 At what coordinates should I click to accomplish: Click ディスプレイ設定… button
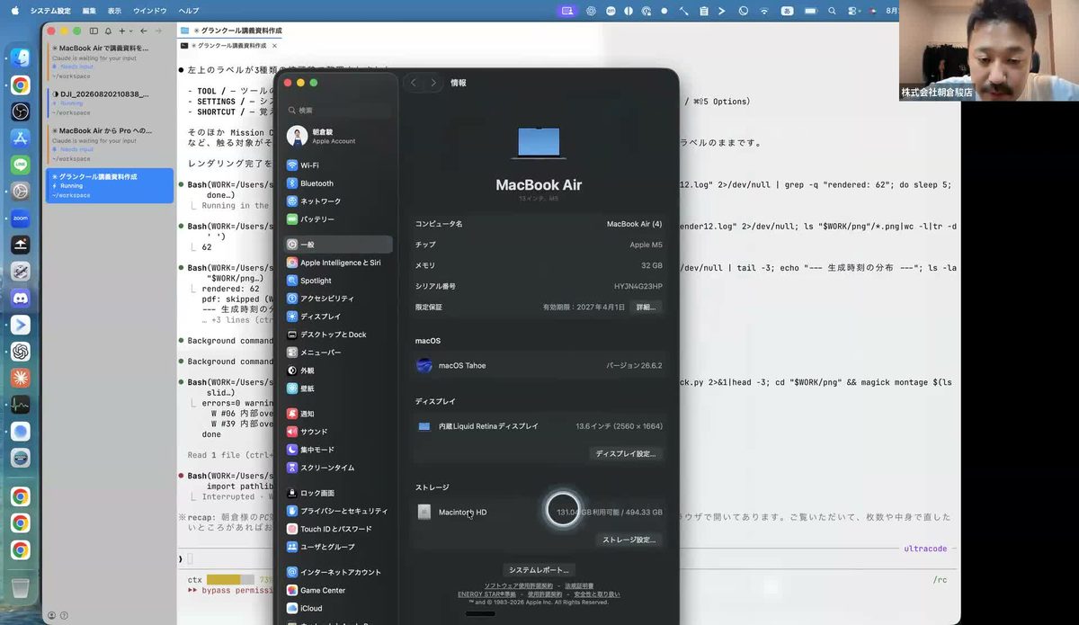(x=626, y=454)
